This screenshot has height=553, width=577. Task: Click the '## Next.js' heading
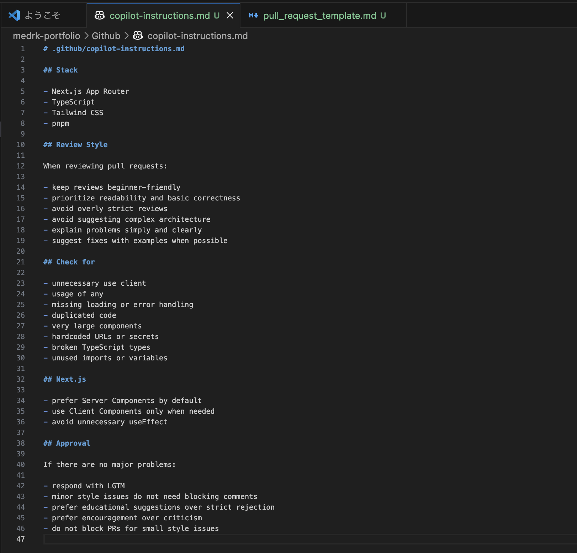[x=65, y=379]
